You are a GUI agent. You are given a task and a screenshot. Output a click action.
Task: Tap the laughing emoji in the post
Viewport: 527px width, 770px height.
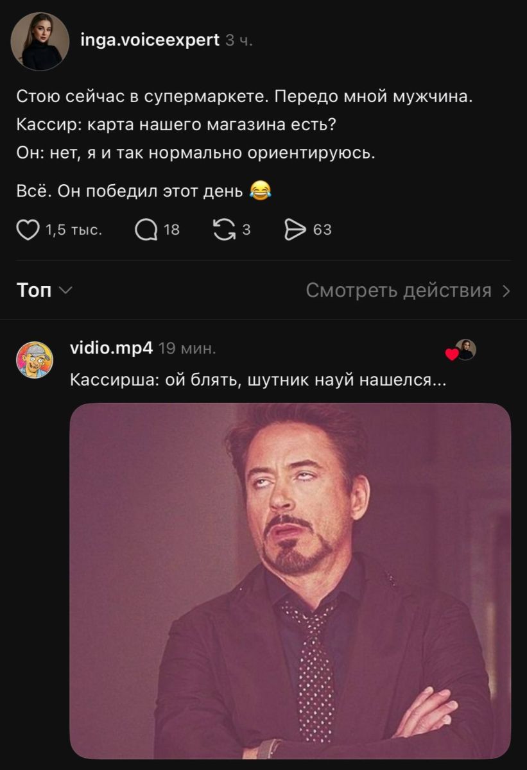pyautogui.click(x=259, y=191)
